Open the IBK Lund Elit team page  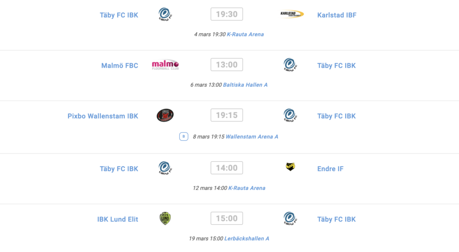tap(118, 219)
